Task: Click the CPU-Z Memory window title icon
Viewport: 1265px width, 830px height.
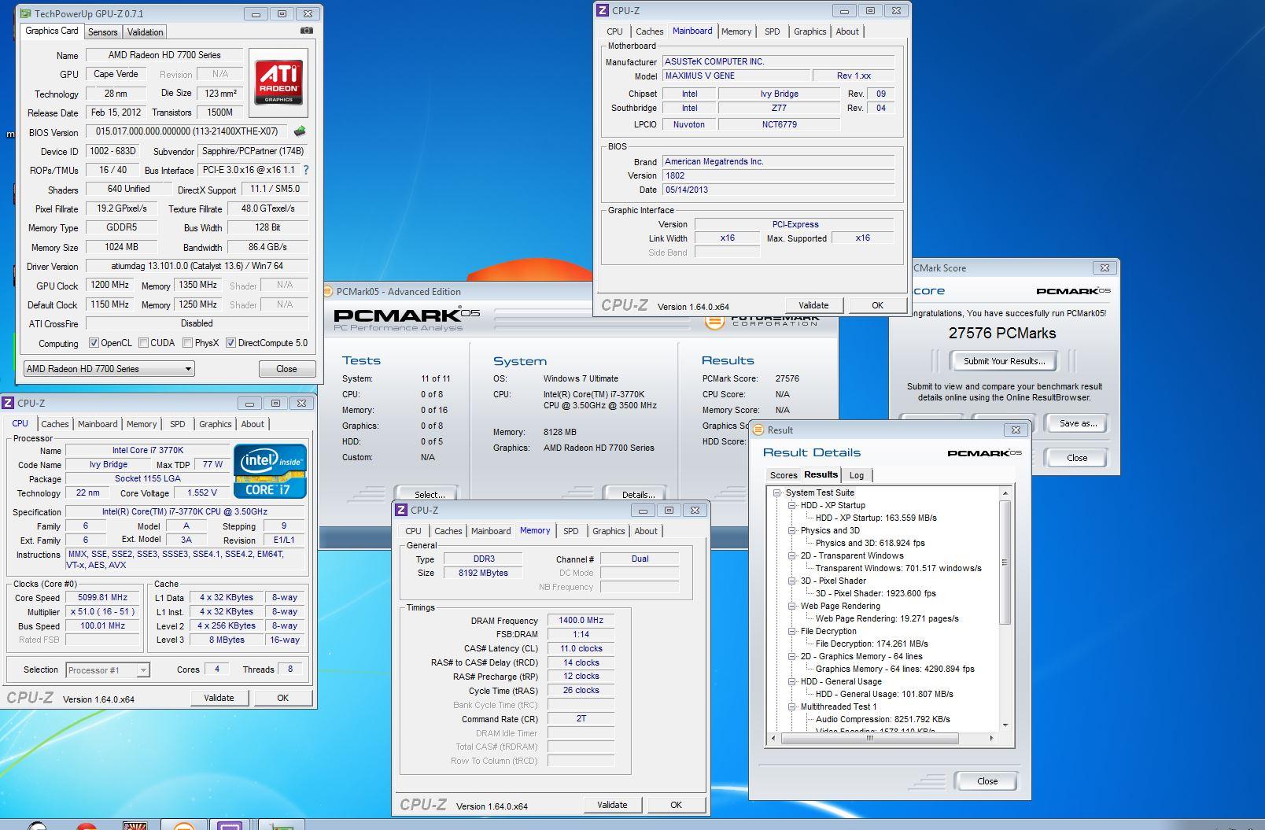Action: (x=401, y=510)
